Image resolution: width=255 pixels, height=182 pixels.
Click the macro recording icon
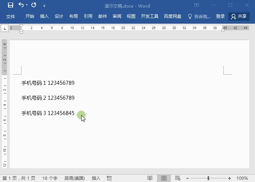pyautogui.click(x=109, y=178)
